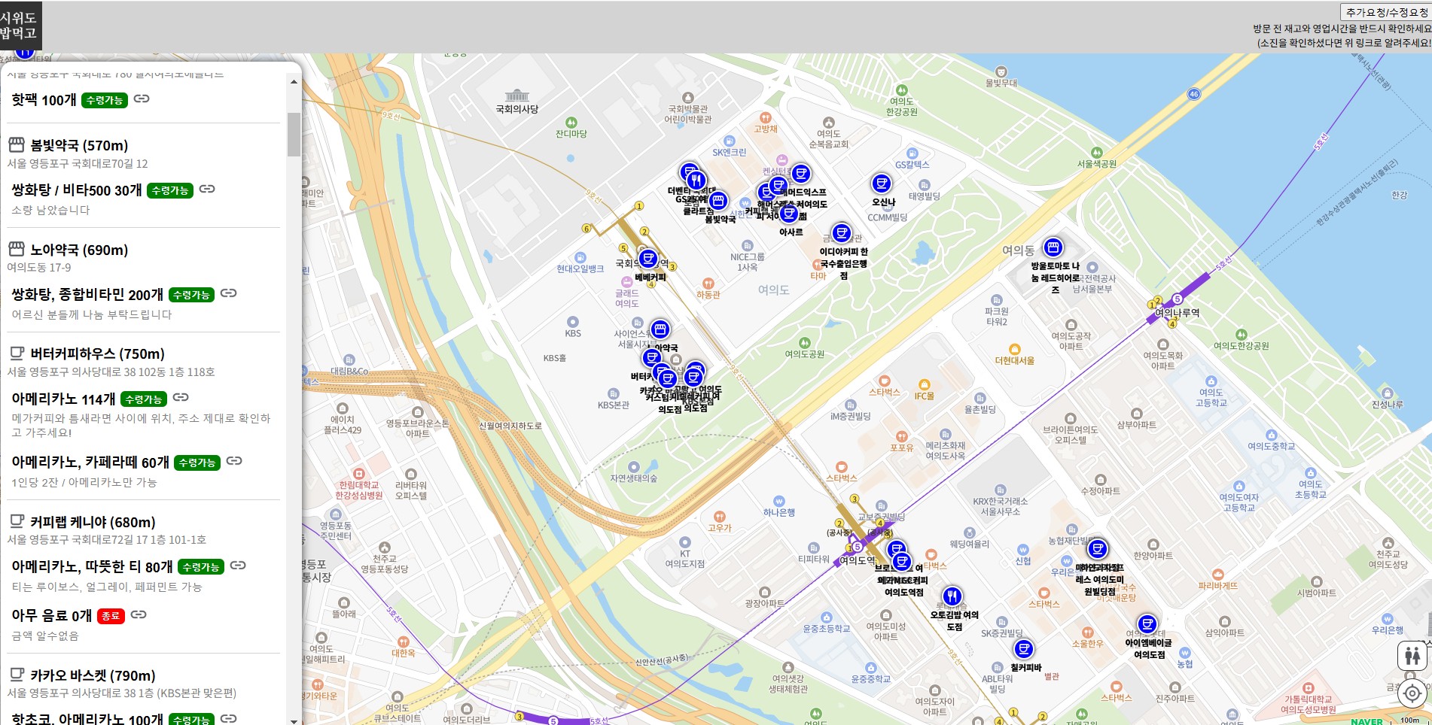Select the 오토김밥 여의도점 restaurant marker

click(952, 597)
